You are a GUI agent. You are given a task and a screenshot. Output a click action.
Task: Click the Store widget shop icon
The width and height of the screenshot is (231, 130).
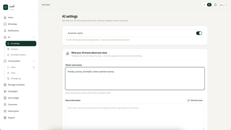[5, 98]
